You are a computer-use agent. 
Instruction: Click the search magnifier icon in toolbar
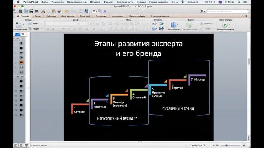click(x=202, y=11)
